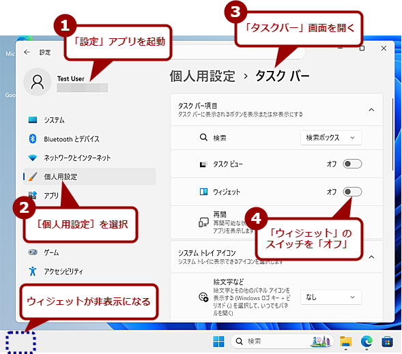Go back with the arrow in Settings
The image size is (402, 354).
27,53
